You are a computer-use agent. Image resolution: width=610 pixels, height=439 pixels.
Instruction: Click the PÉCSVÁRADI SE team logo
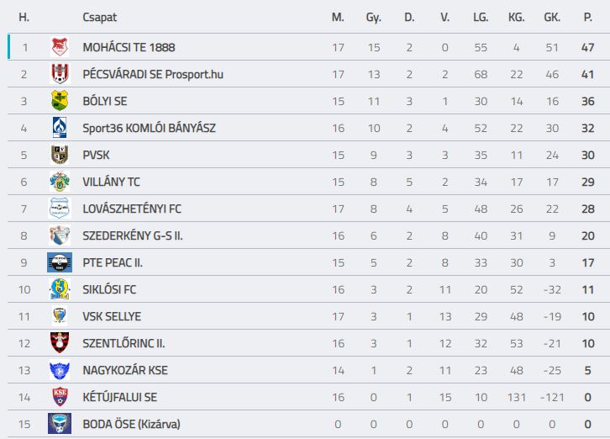tap(60, 74)
